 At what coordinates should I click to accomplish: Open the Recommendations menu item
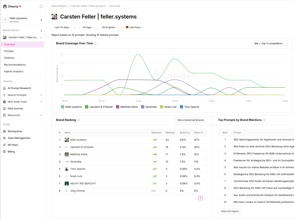tap(23, 65)
